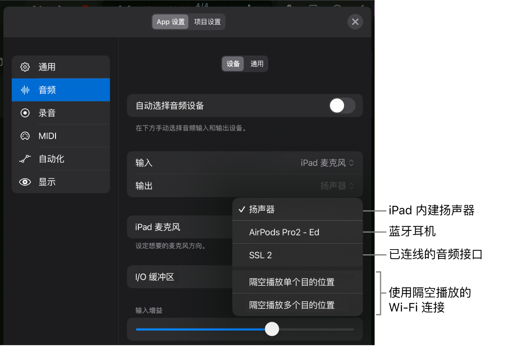Click the record circle icon beside 录音

(x=25, y=113)
